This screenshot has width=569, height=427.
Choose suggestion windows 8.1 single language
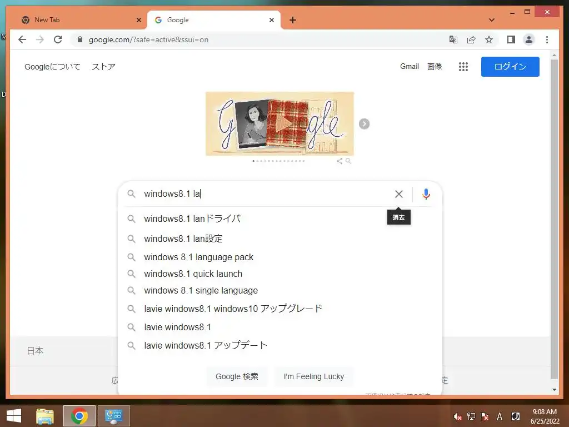point(280,290)
